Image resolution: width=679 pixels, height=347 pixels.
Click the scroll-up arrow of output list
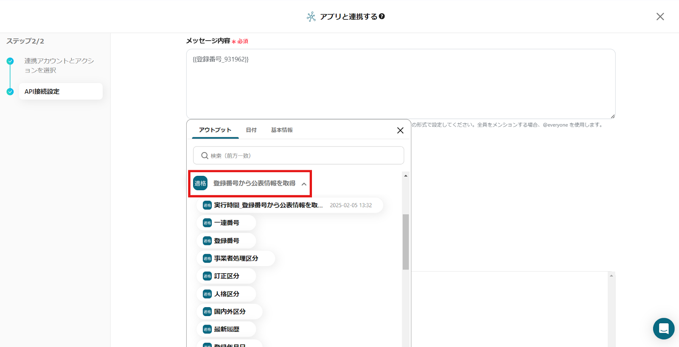click(x=406, y=175)
